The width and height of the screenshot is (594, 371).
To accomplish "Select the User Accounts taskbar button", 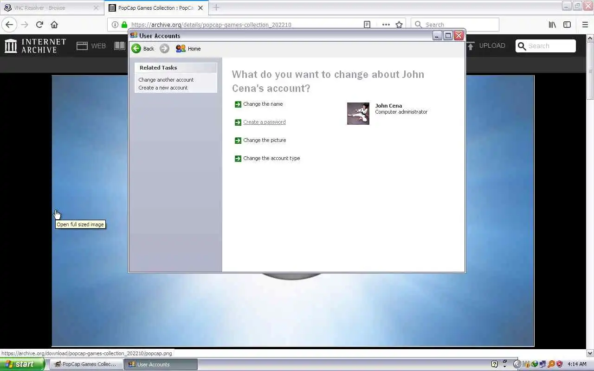I will click(161, 364).
